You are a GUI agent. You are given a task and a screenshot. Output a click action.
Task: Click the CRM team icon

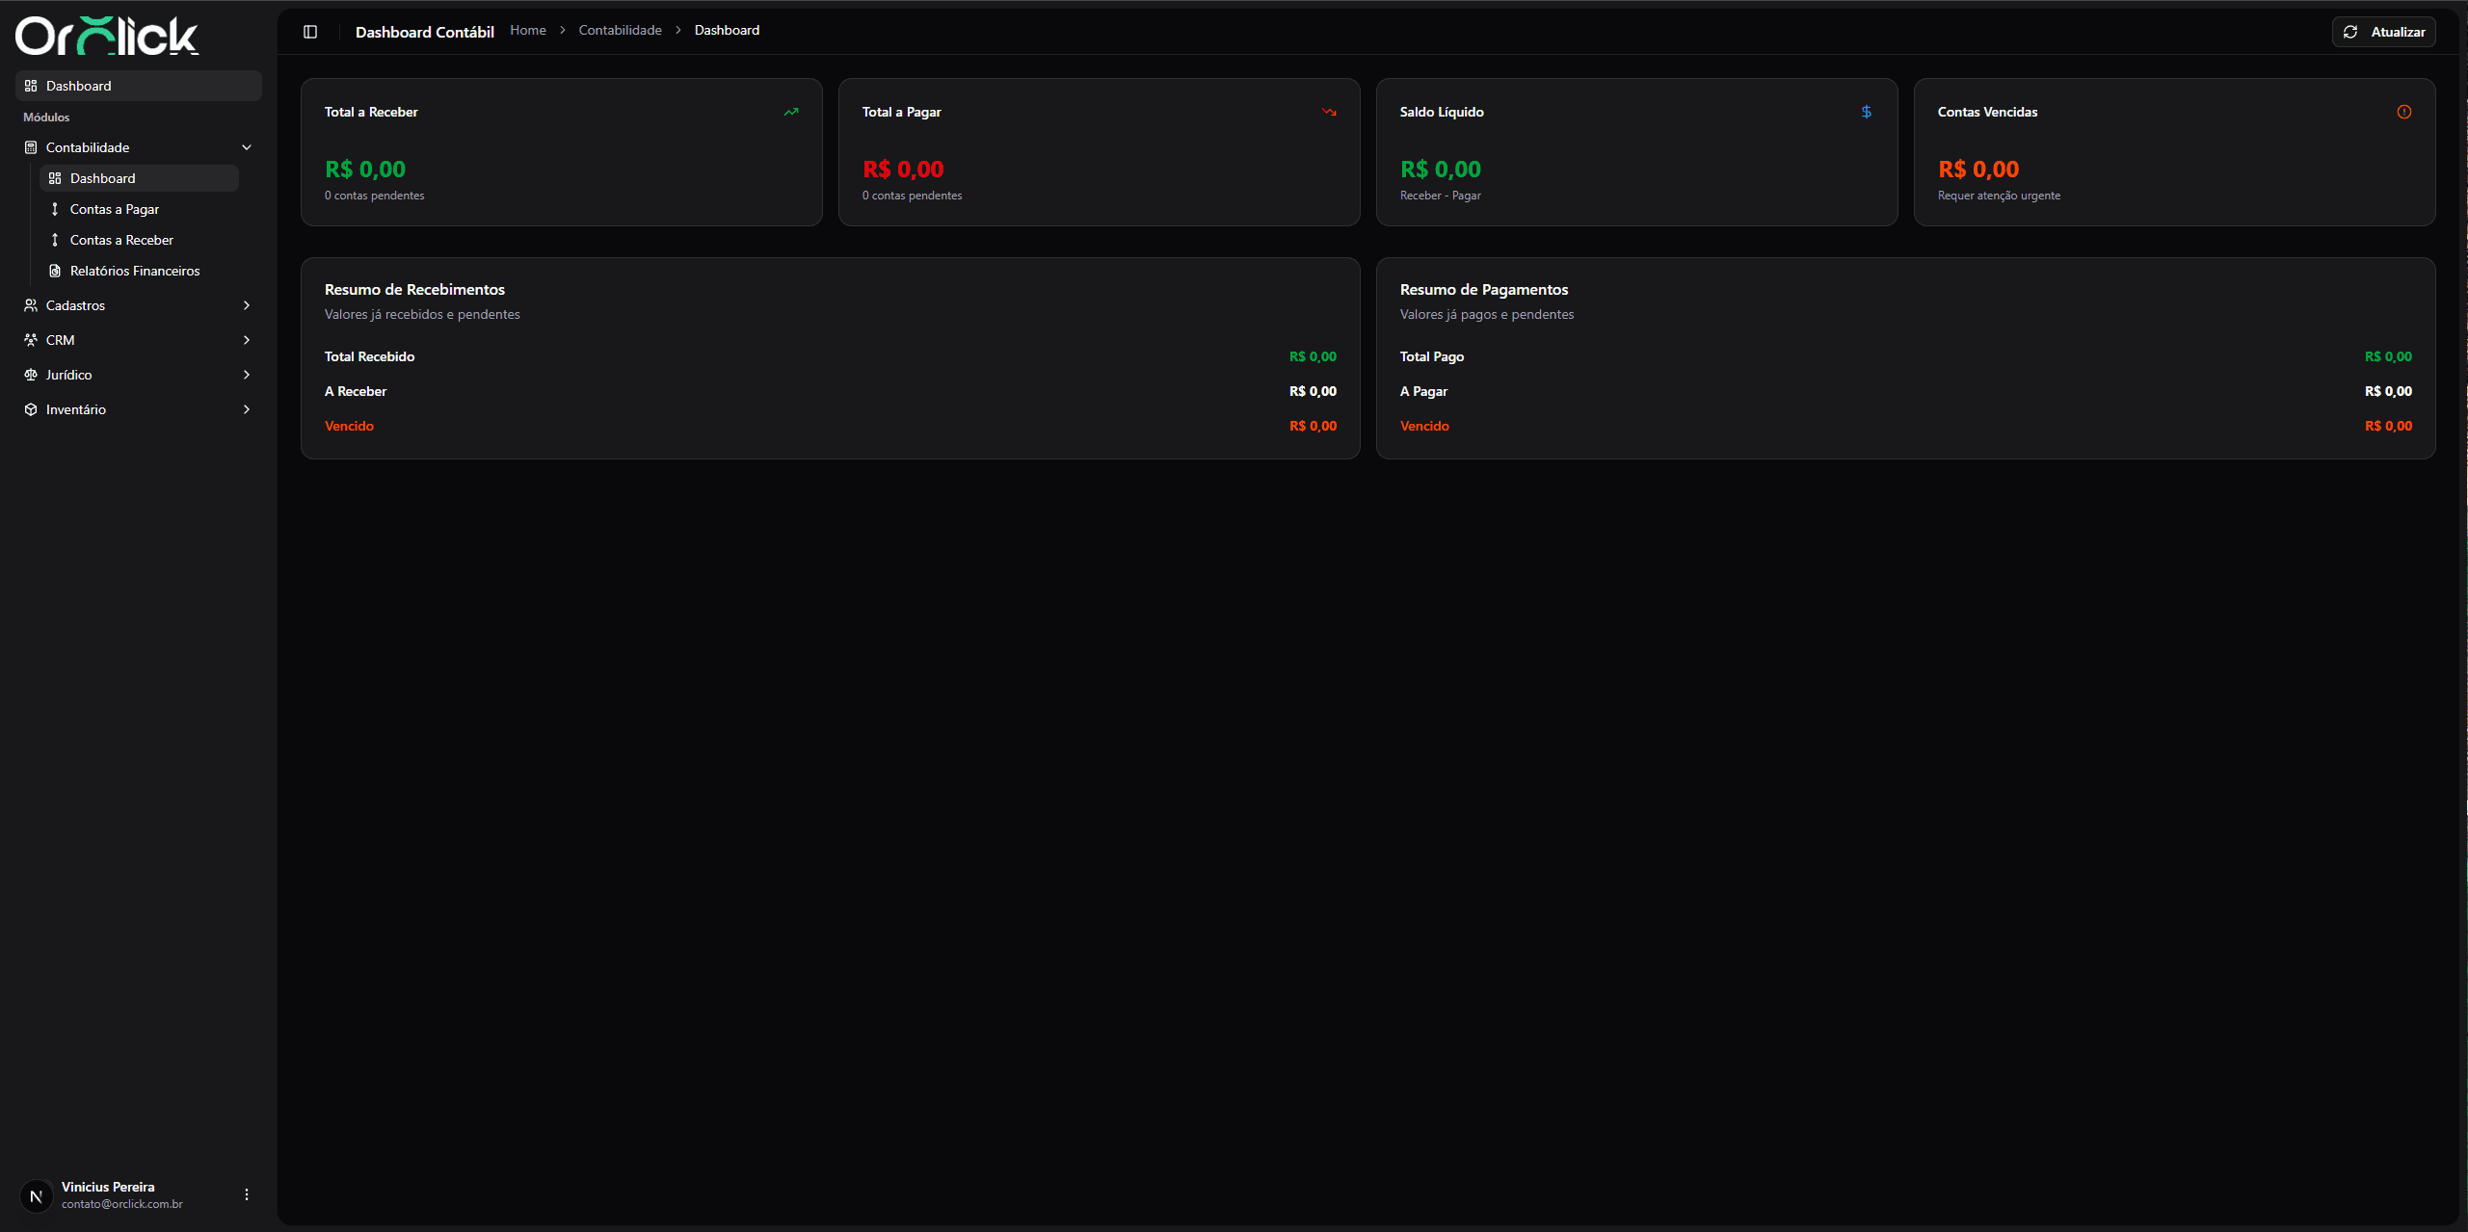tap(31, 340)
